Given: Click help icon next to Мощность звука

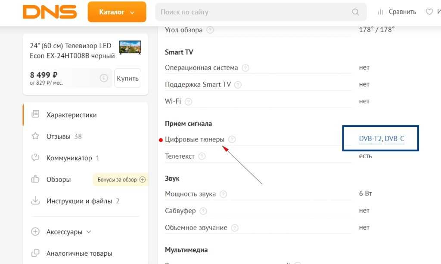Looking at the screenshot, I should coord(223,194).
